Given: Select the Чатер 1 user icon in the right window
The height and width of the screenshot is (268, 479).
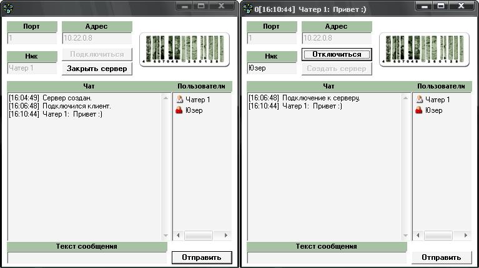Looking at the screenshot, I should click(419, 99).
